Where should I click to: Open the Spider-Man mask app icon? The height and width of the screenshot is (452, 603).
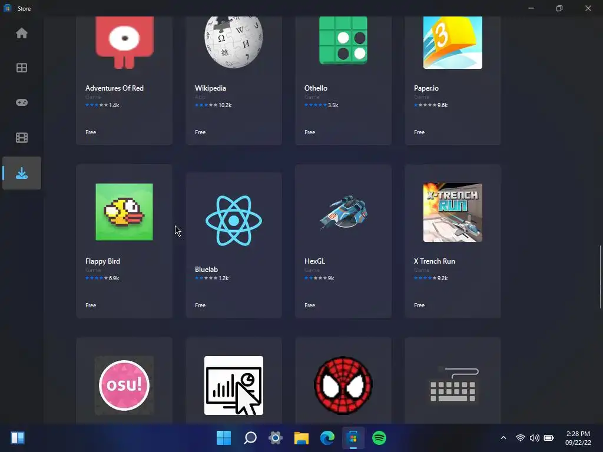pyautogui.click(x=343, y=385)
